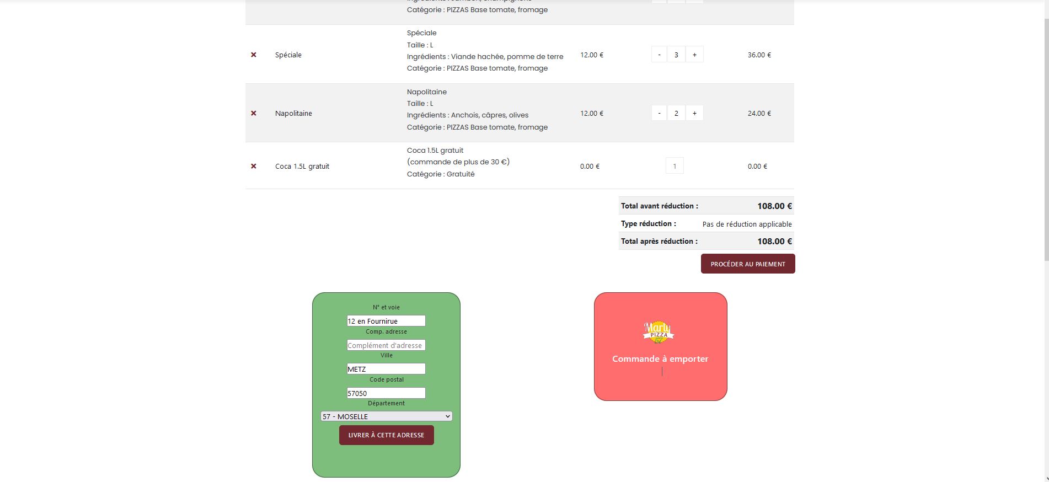Increase Napolitaine quantity with plus button
1049x482 pixels.
point(694,113)
